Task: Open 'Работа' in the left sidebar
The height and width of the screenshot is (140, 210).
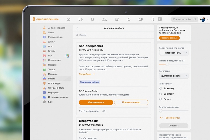Action: pos(51,79)
